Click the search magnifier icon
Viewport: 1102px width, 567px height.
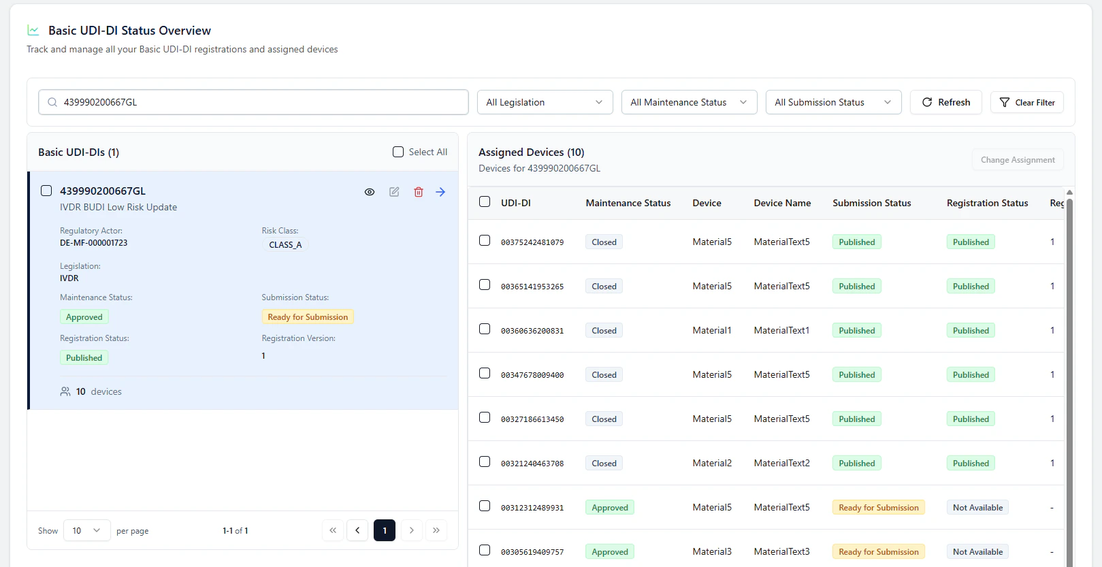pos(52,102)
